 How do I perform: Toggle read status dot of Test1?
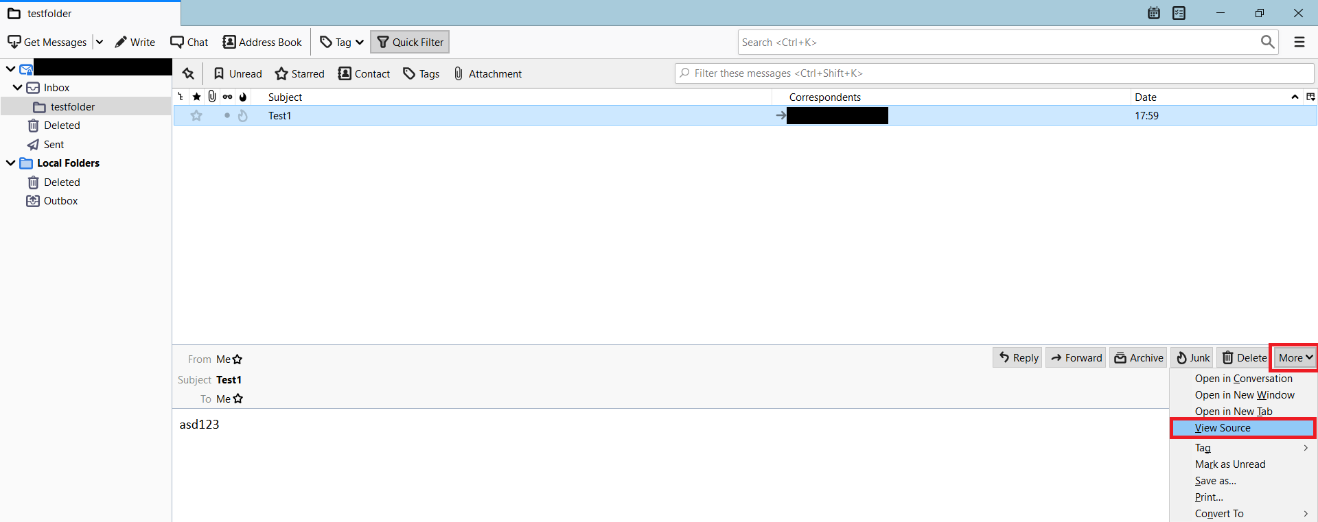pos(227,115)
